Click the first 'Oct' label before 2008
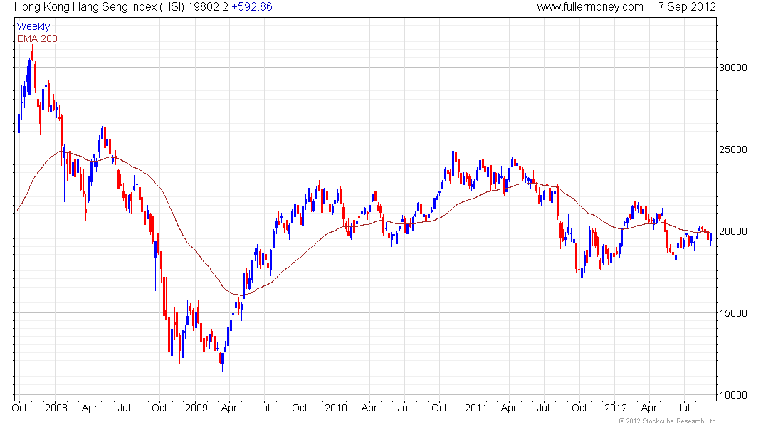Screen dimensions: 783x427 19,408
